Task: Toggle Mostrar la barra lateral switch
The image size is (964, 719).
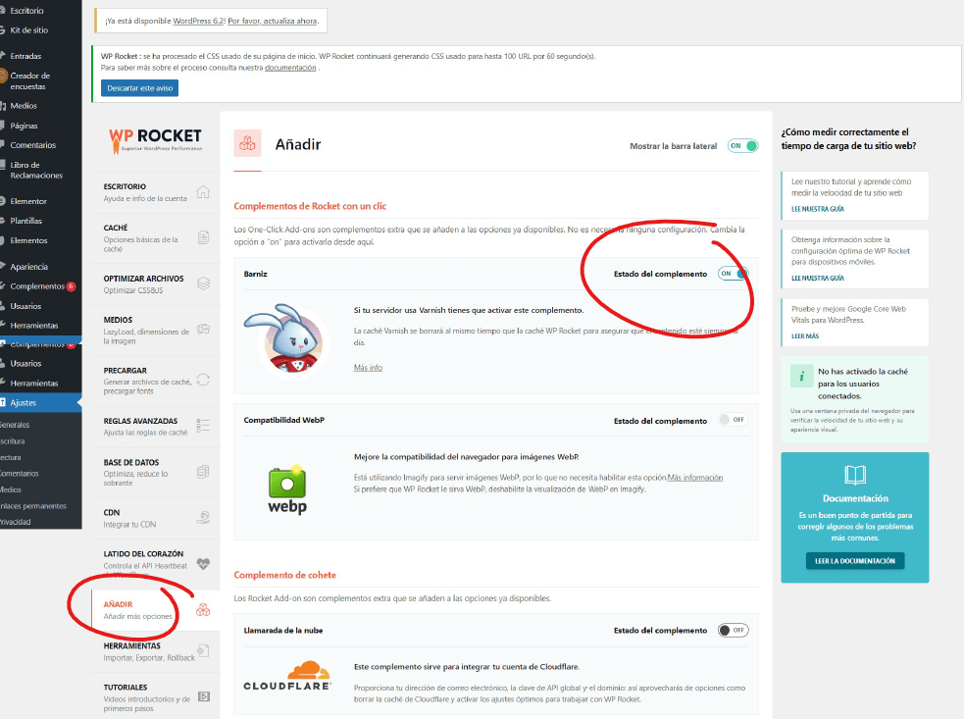Action: click(742, 146)
